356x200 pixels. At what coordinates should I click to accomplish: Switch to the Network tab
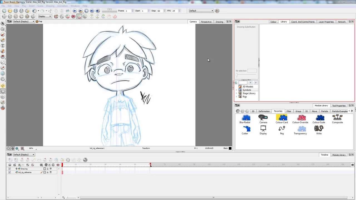(x=342, y=22)
